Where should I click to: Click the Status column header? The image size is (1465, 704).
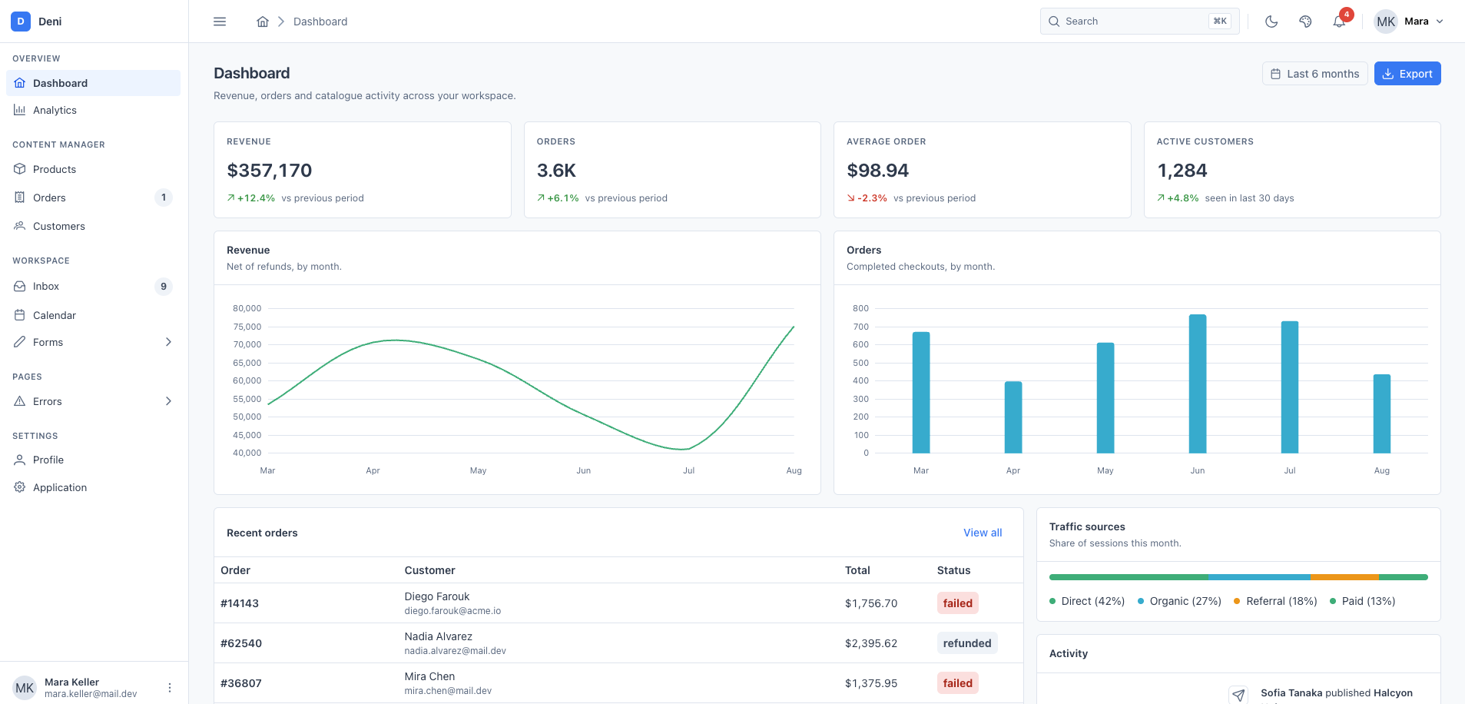point(954,570)
